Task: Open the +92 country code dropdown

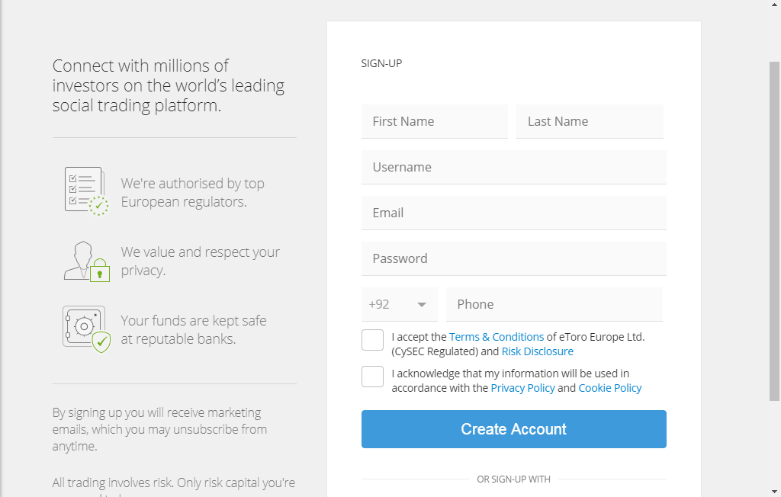Action: [399, 304]
